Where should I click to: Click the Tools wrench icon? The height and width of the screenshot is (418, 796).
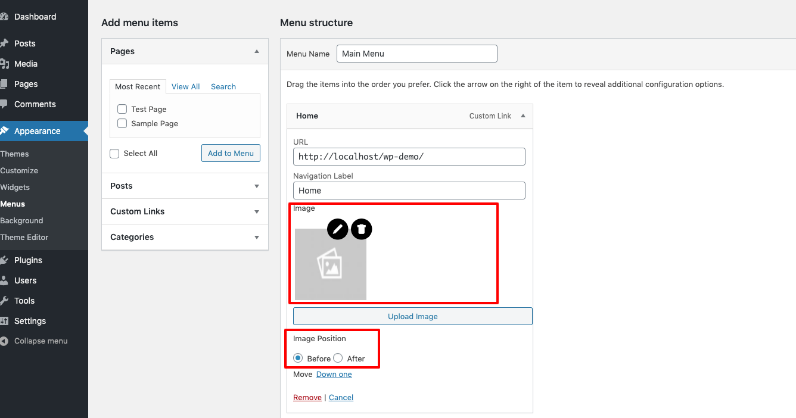tap(4, 301)
